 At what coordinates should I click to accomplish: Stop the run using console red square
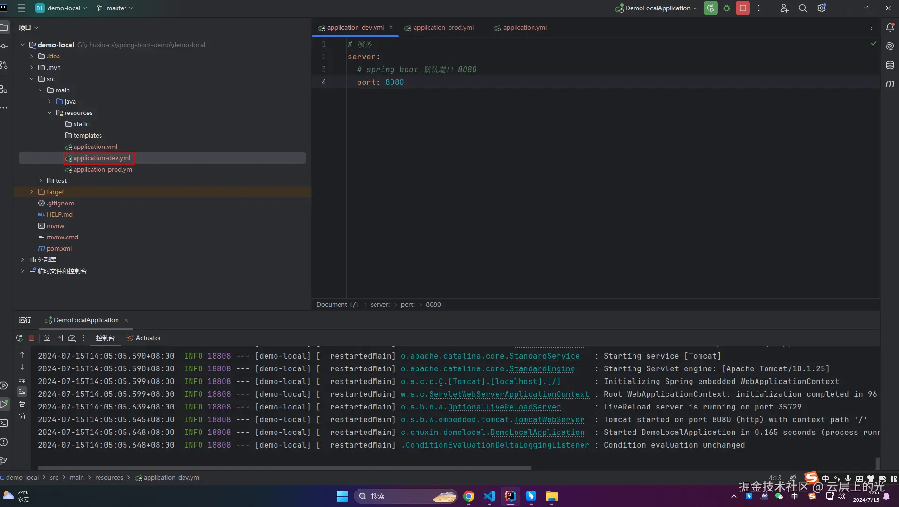coord(32,338)
